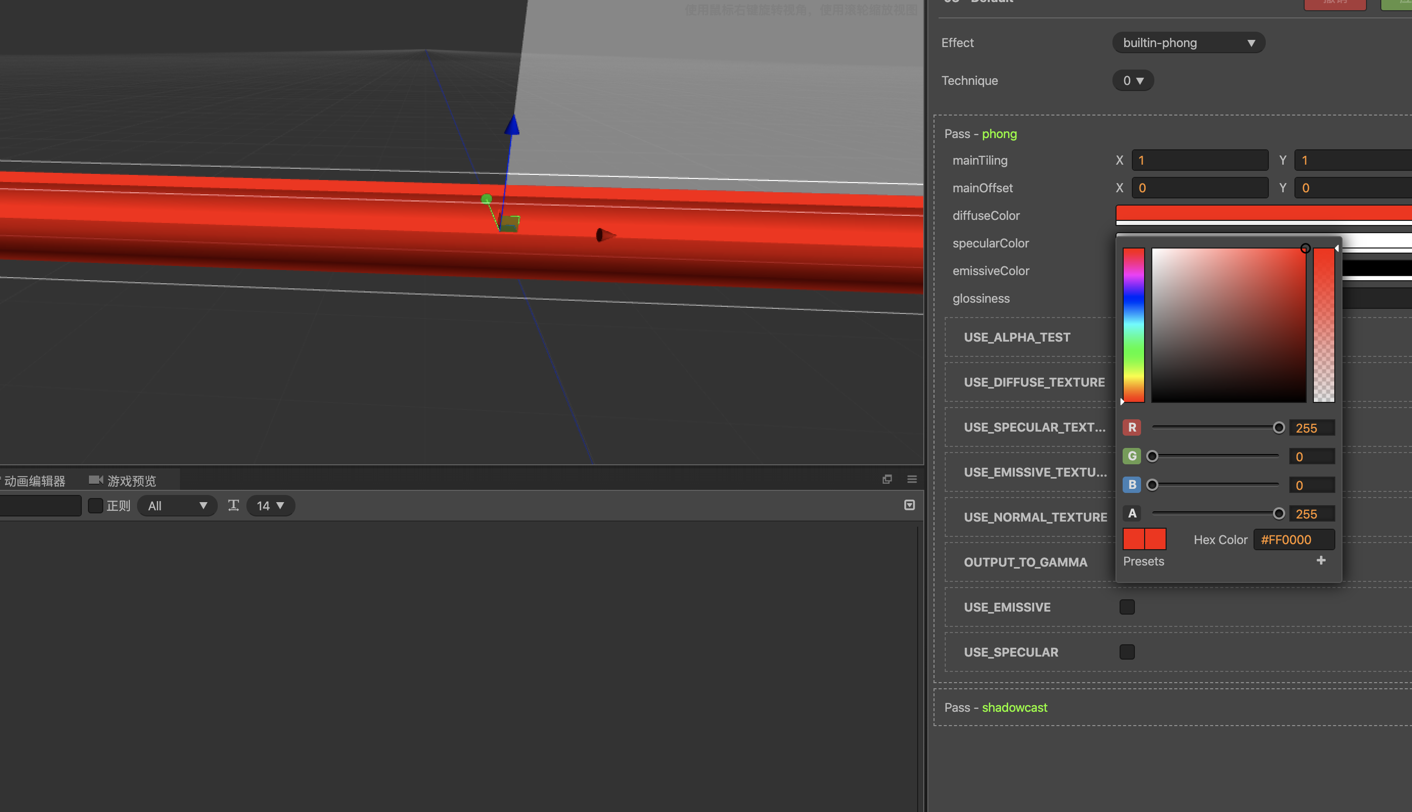
Task: Click the green Y-axis gizmo handle
Action: tap(486, 199)
